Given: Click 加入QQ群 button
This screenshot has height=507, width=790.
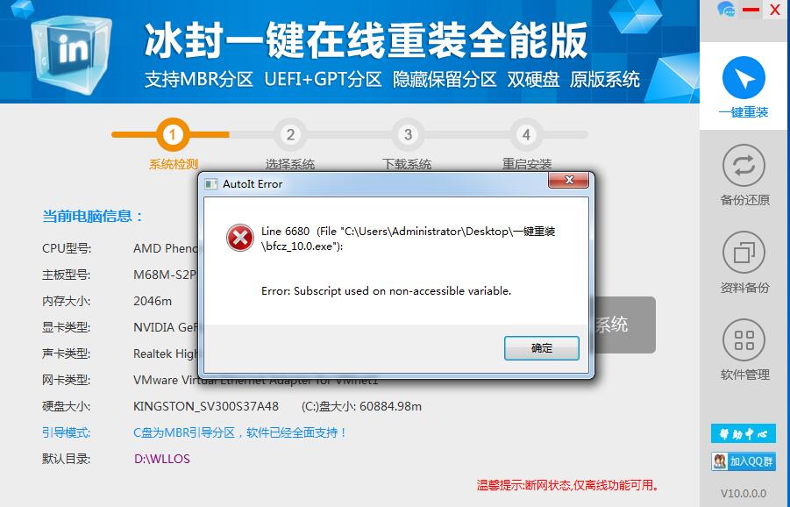Looking at the screenshot, I should [744, 461].
